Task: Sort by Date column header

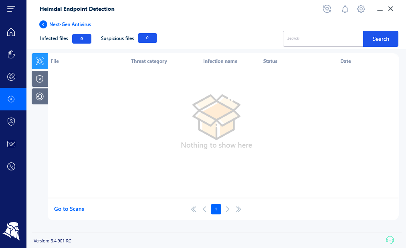Action: click(x=345, y=61)
